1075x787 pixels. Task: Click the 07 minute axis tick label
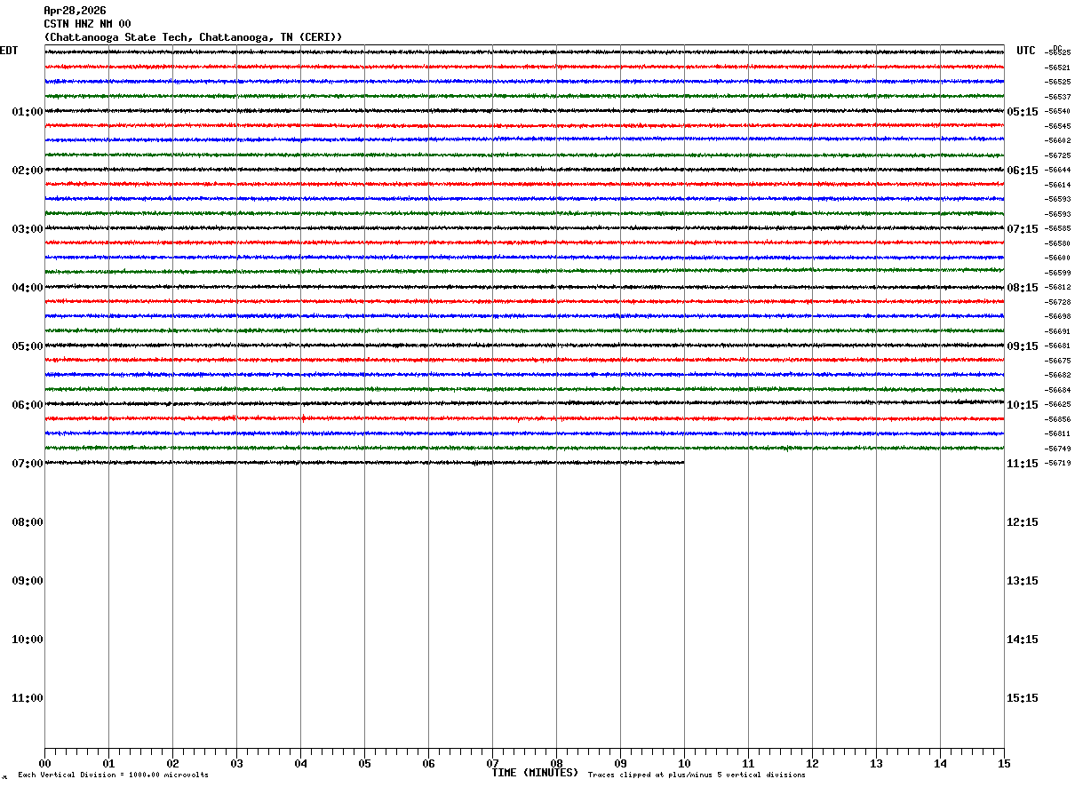click(492, 763)
